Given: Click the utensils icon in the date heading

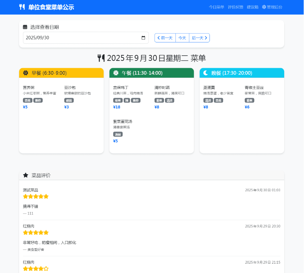Looking at the screenshot, I should [x=101, y=58].
